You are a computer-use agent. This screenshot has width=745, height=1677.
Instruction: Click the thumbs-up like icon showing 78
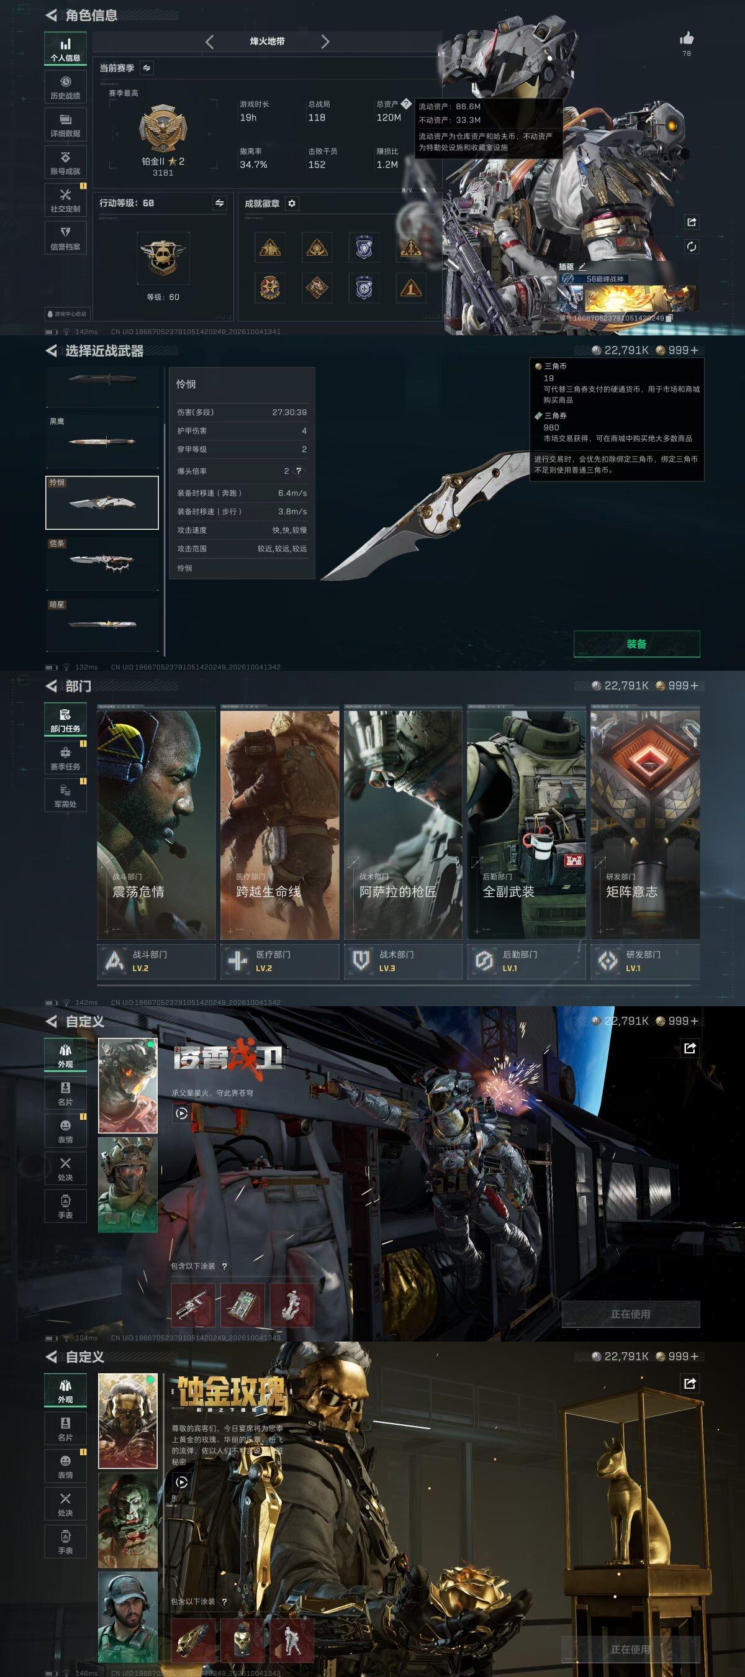[687, 39]
